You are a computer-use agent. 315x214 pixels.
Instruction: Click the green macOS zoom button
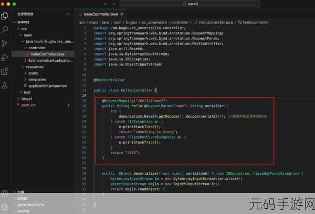[x=14, y=4]
